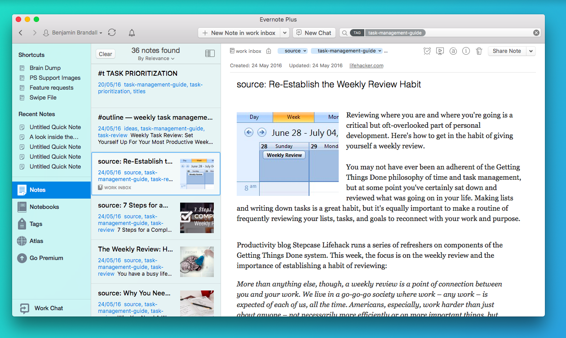Click the annotate circled-a icon
Image resolution: width=566 pixels, height=338 pixels.
pyautogui.click(x=453, y=51)
